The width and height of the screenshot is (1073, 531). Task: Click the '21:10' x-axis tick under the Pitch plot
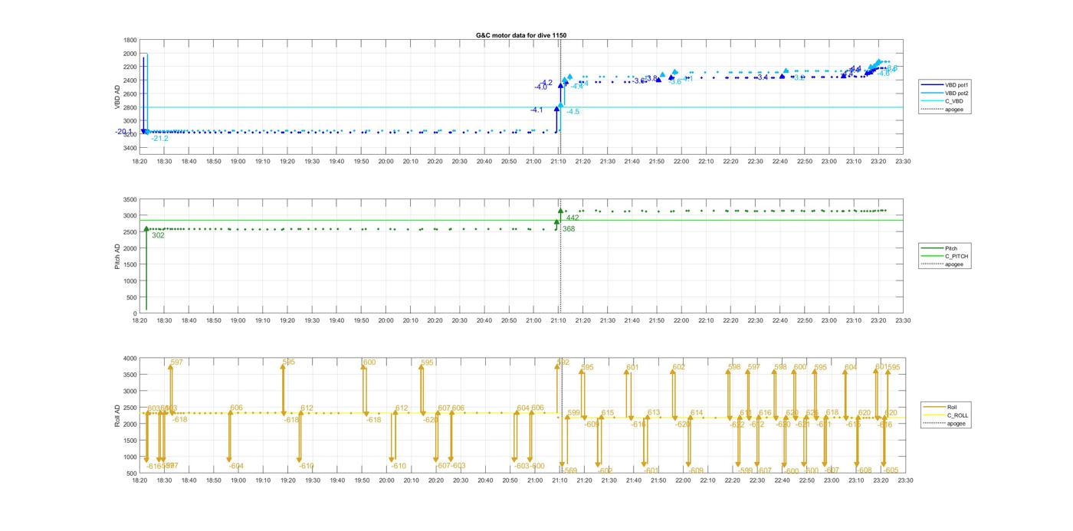558,321
